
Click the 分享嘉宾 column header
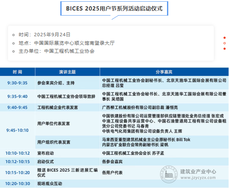164,72
